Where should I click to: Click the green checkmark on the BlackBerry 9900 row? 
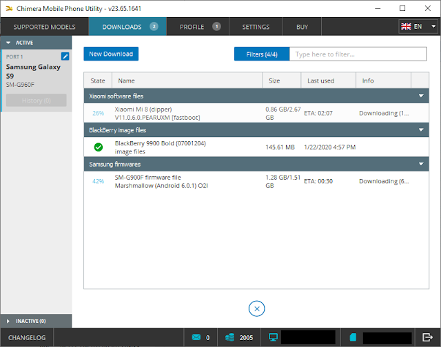tap(99, 147)
